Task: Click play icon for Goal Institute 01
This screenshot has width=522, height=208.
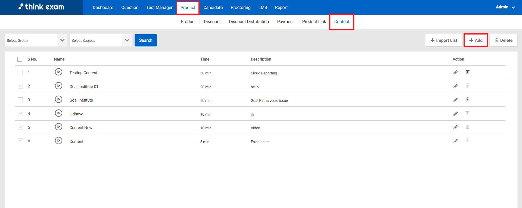Action: 58,86
